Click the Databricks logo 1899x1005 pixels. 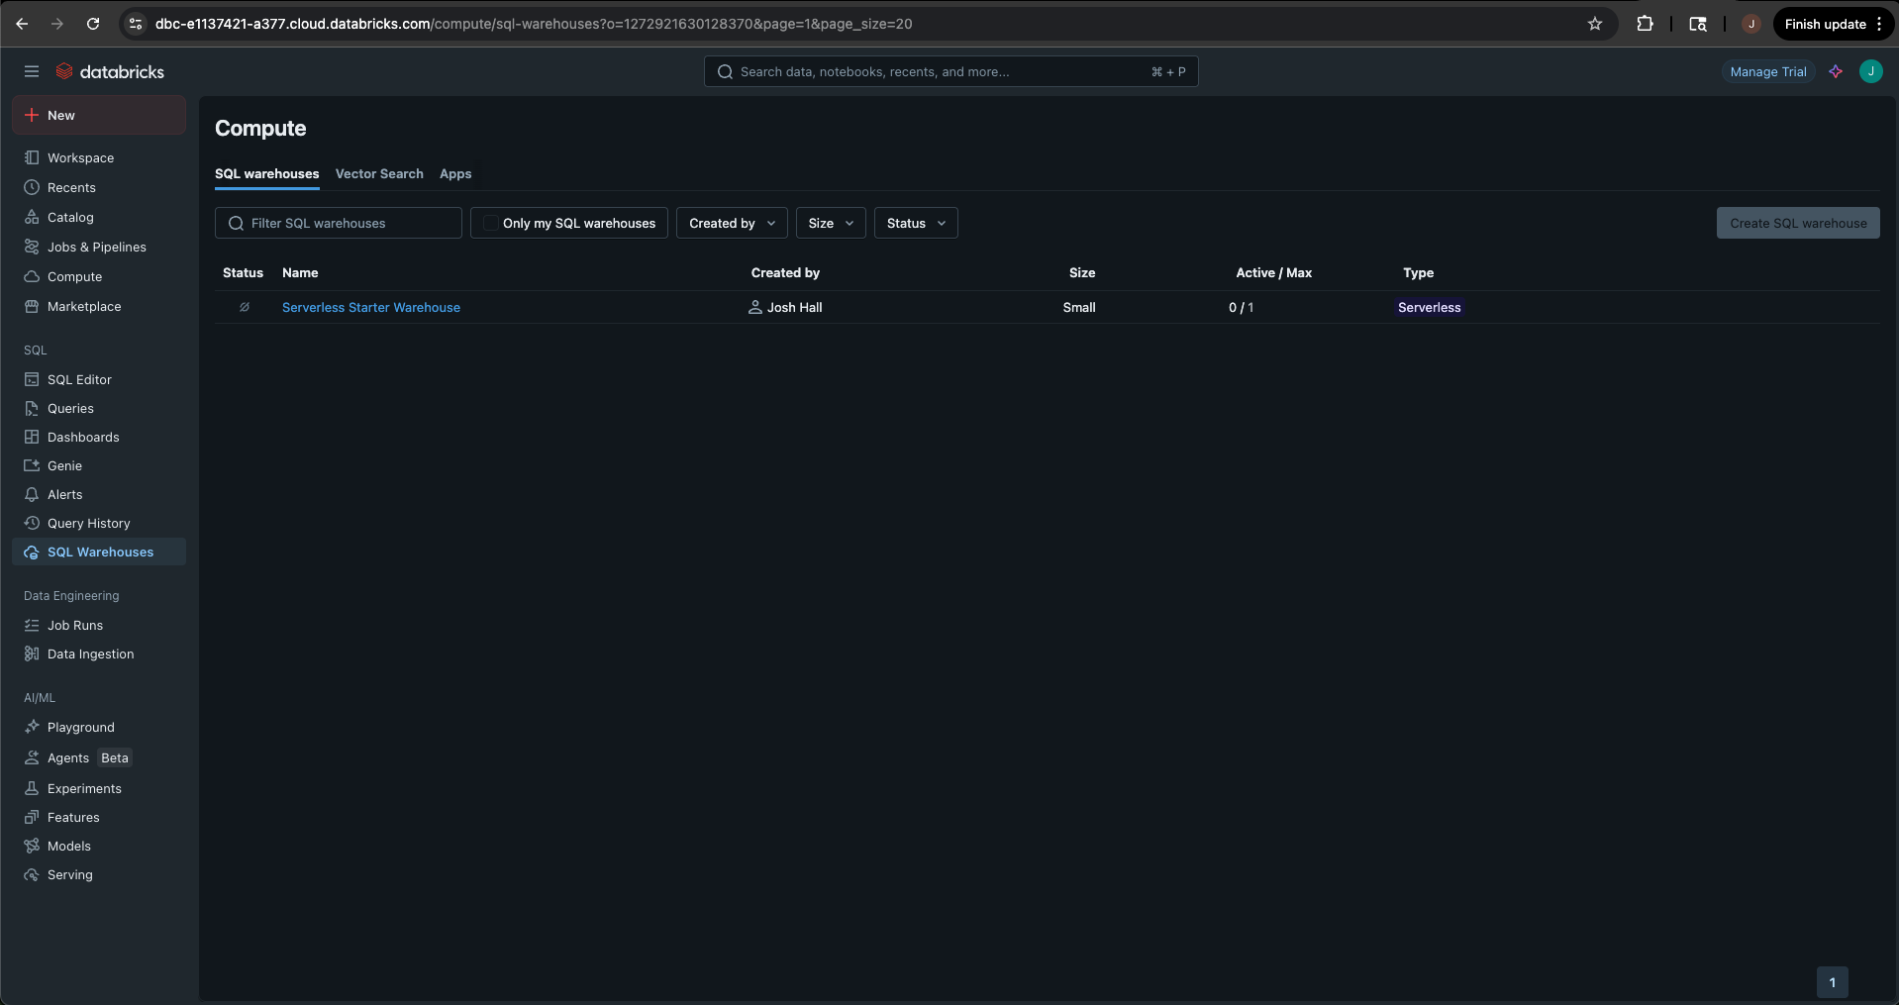coord(110,71)
